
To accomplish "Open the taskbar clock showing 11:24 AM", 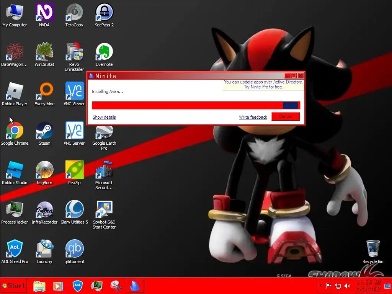I will [x=369, y=286].
